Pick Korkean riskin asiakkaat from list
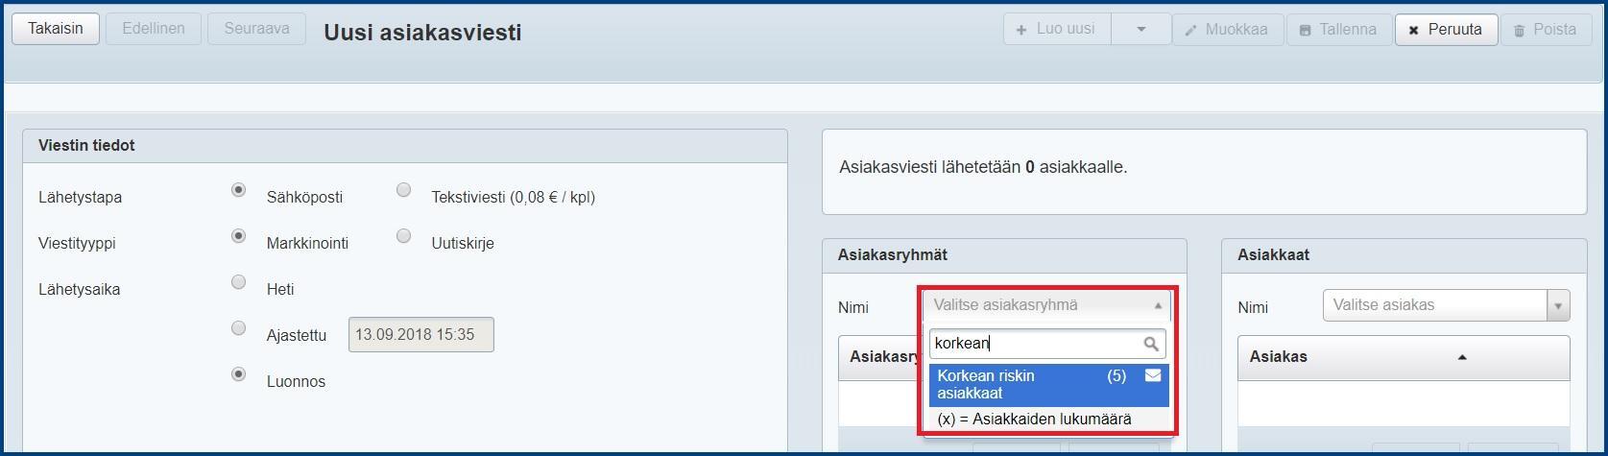 click(1018, 384)
